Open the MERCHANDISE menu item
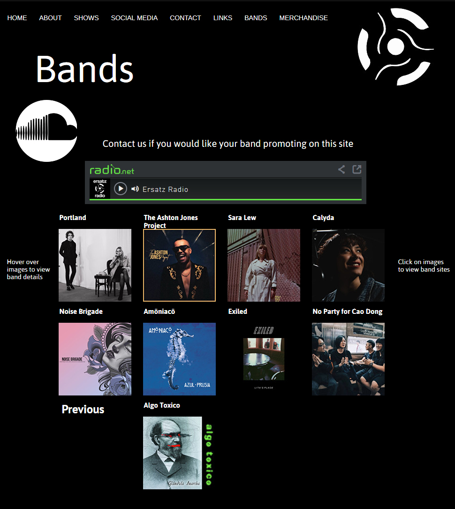 (x=303, y=18)
